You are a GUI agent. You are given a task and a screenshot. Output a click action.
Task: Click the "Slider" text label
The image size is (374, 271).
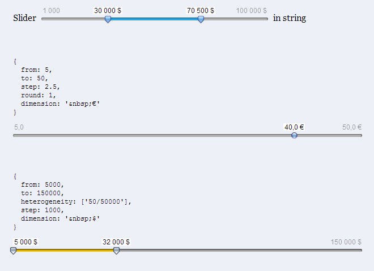(x=24, y=18)
